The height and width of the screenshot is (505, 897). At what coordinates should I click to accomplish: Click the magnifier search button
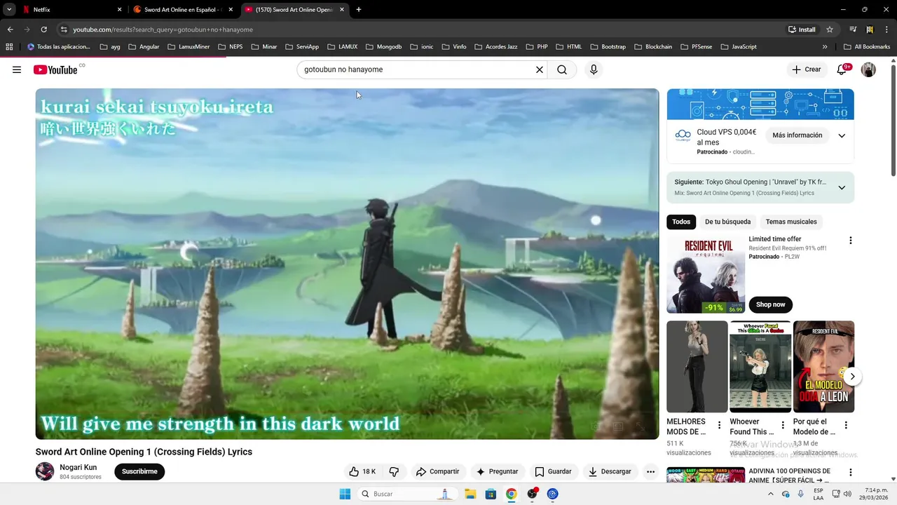562,69
